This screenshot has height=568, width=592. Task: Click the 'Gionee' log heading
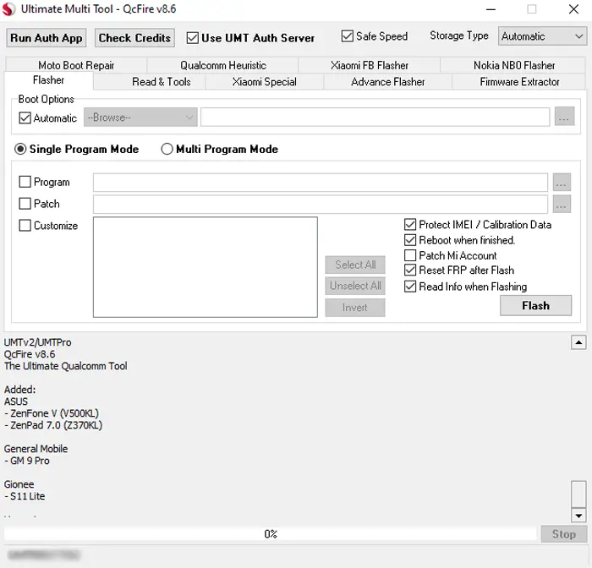[19, 484]
